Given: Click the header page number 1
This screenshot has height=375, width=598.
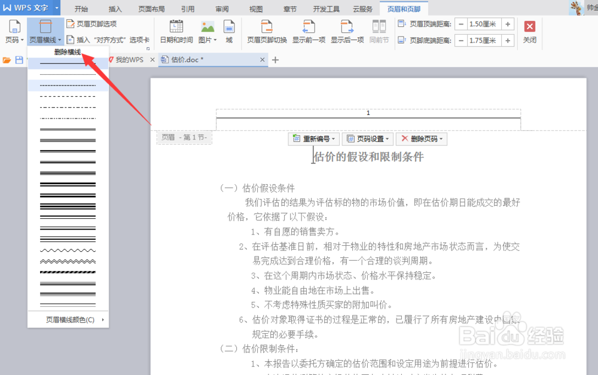Looking at the screenshot, I should click(x=368, y=113).
